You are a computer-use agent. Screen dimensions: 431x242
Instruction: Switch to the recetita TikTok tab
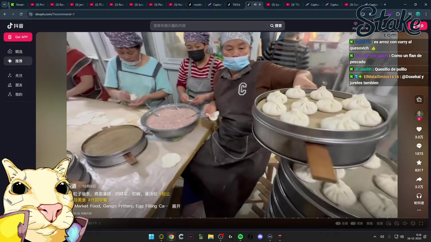click(x=196, y=5)
